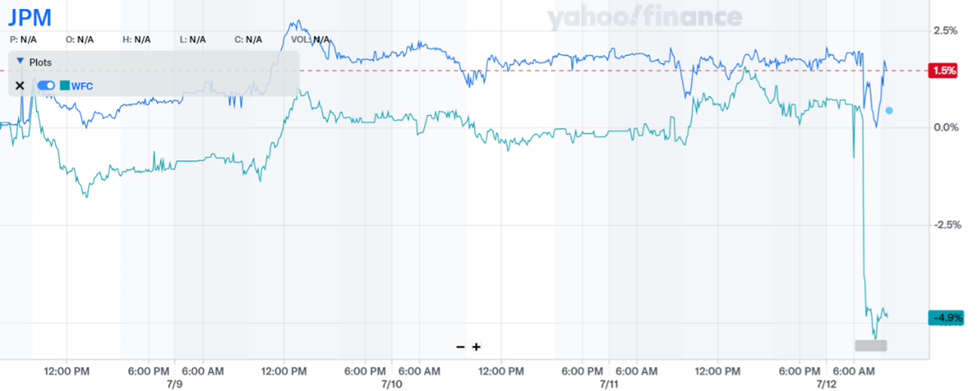Click the 2.5% y-axis label

click(x=945, y=31)
